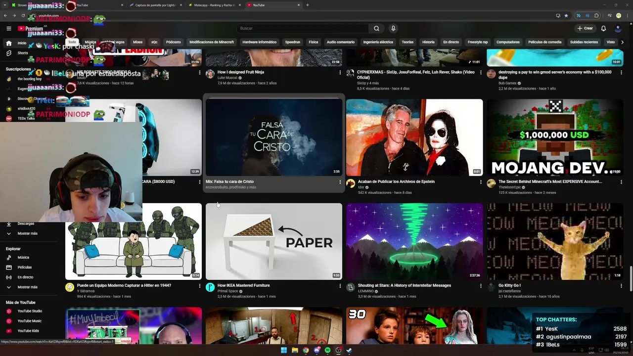Bookmark the page with the star icon

coord(566,15)
